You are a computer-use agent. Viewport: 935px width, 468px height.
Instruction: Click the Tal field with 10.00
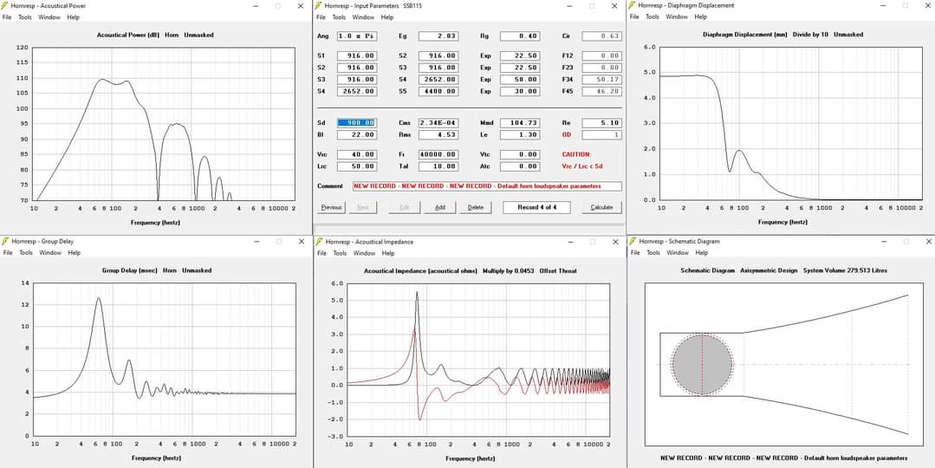[438, 166]
